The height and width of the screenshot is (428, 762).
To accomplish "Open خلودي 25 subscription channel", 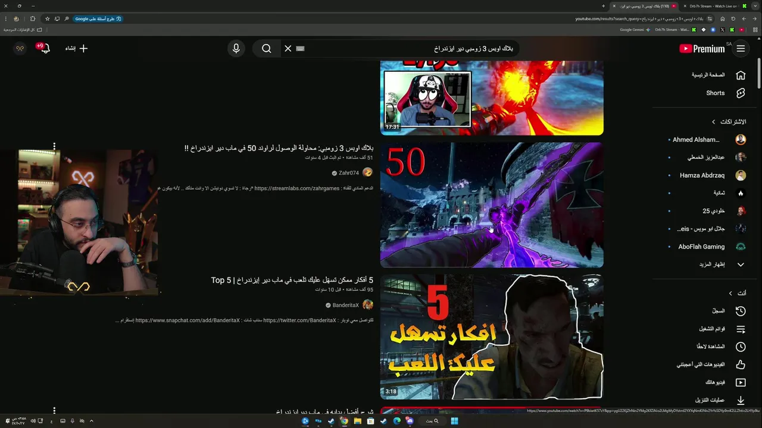I will [708, 211].
